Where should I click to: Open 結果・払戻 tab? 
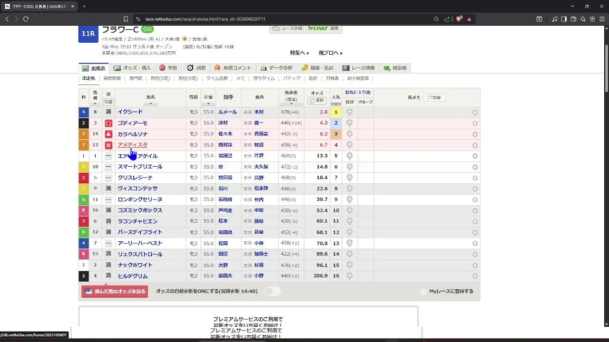click(x=318, y=68)
